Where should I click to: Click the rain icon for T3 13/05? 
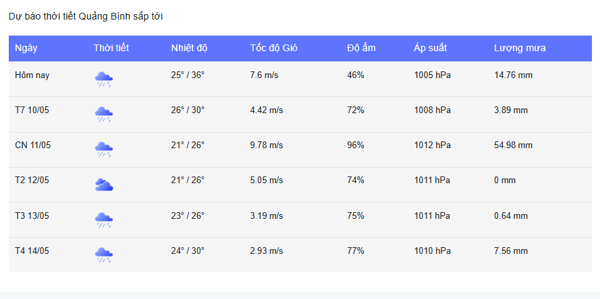(x=104, y=220)
